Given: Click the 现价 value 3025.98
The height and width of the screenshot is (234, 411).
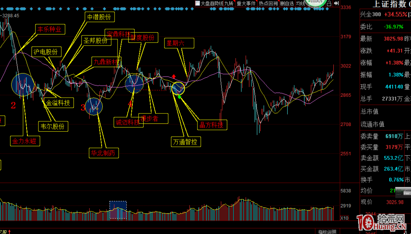Looking at the screenshot, I should pos(395,202).
